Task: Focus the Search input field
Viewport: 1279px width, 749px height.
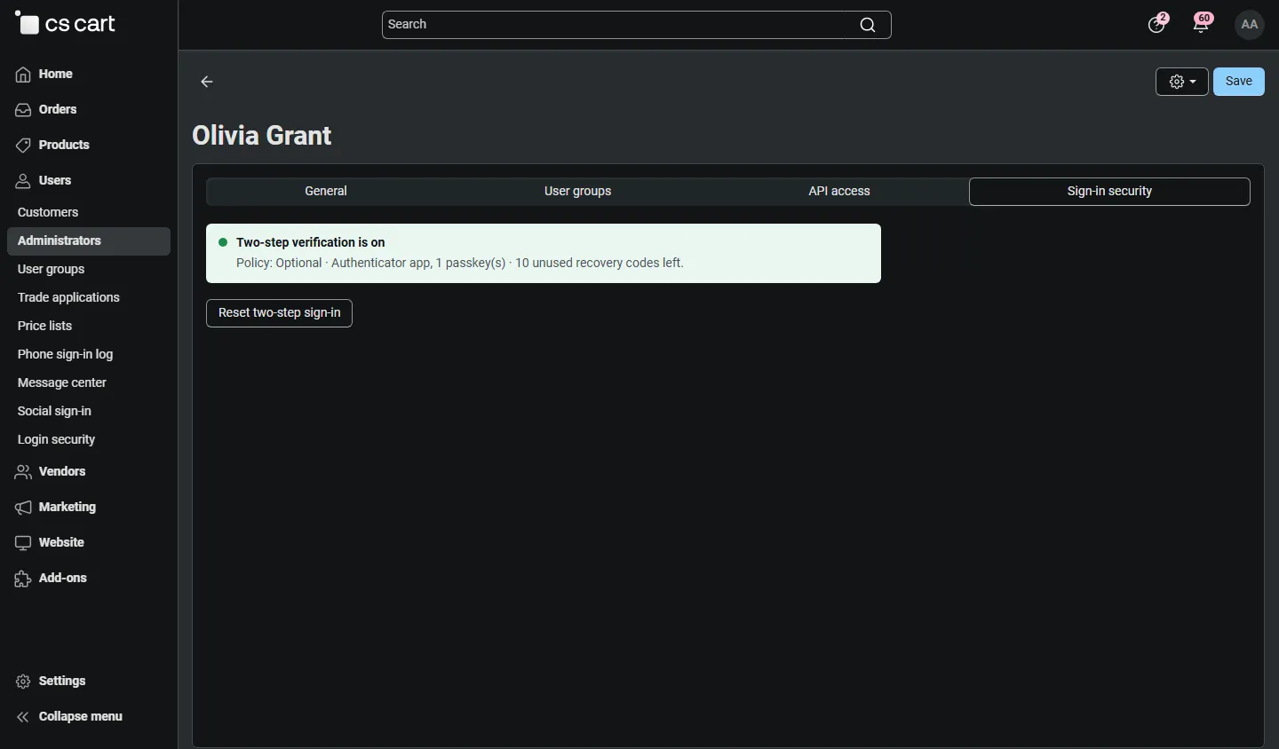Action: click(636, 25)
